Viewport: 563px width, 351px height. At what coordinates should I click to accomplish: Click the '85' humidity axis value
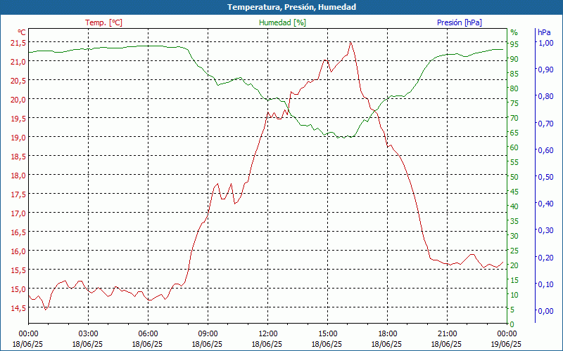(x=514, y=74)
